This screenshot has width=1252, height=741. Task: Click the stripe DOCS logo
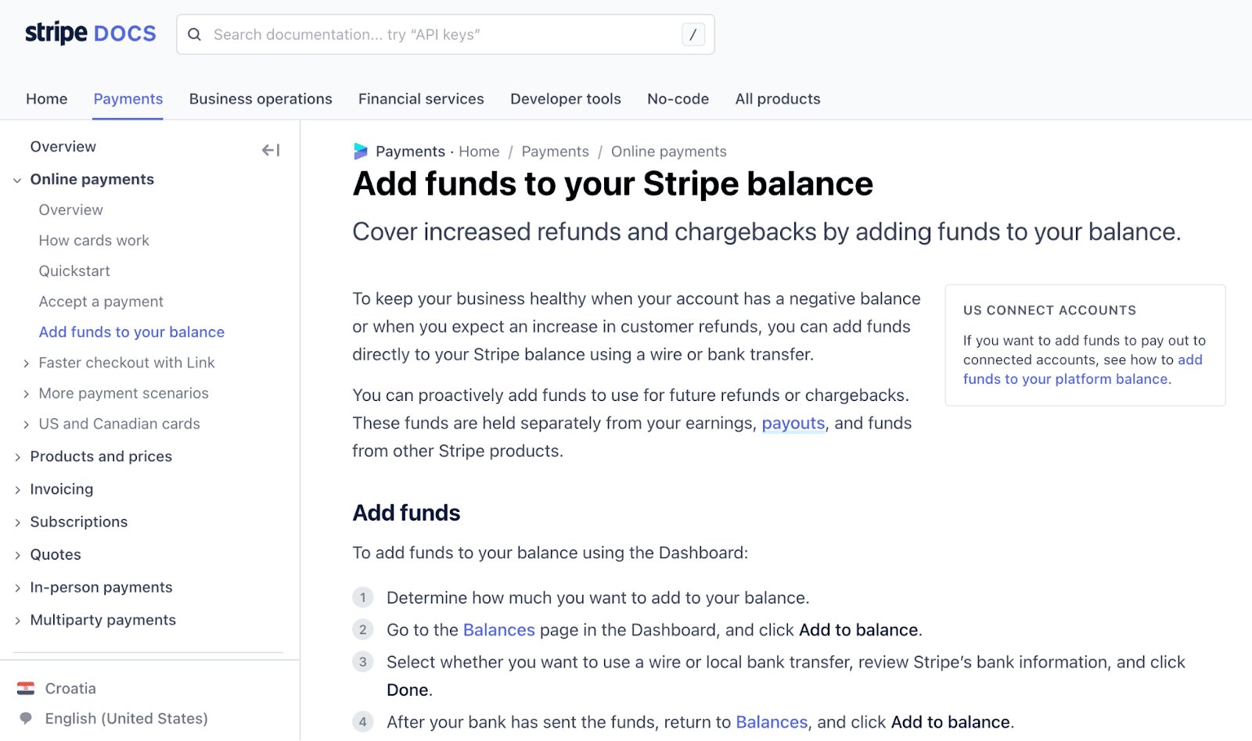tap(88, 33)
